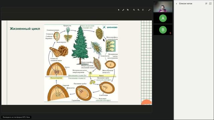The height and width of the screenshot is (120, 214).
Task: Select participant B avatar tile
Action: [x=163, y=30]
